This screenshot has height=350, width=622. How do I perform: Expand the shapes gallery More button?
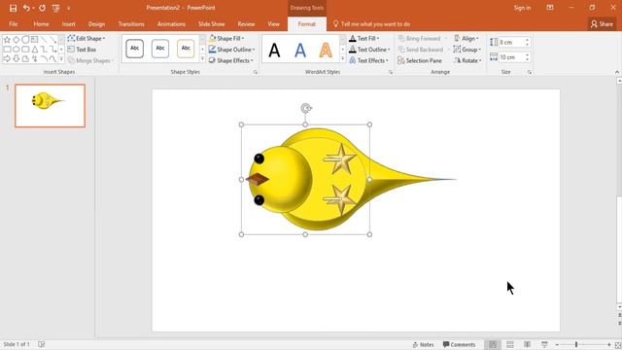point(61,58)
